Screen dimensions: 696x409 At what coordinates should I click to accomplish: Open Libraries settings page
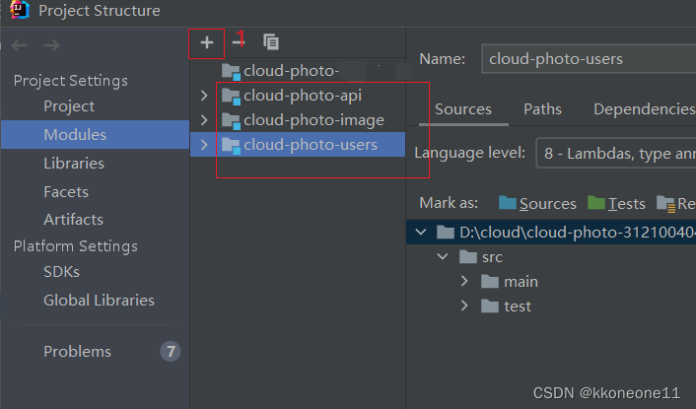74,164
